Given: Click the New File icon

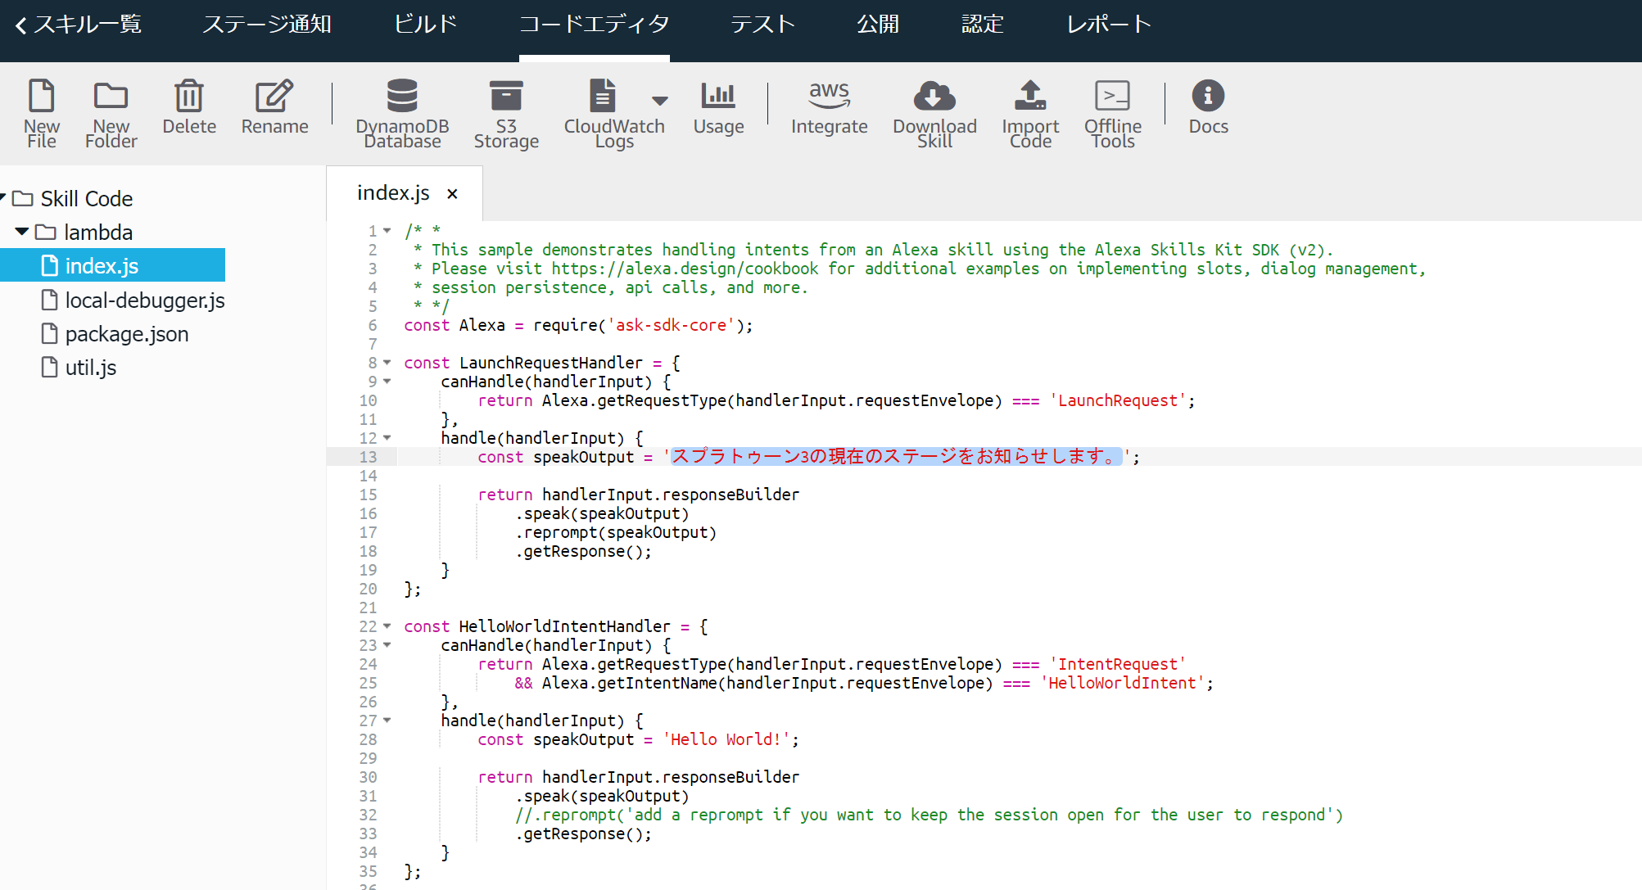Looking at the screenshot, I should point(41,97).
